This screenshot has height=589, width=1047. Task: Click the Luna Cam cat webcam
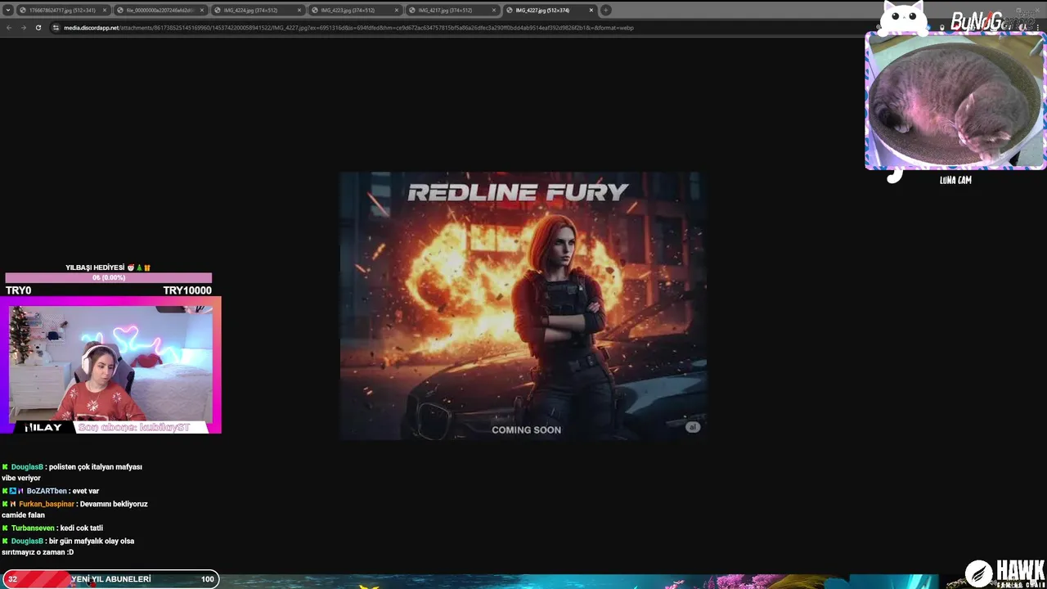[955, 101]
